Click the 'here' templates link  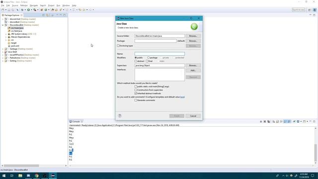coord(182,97)
